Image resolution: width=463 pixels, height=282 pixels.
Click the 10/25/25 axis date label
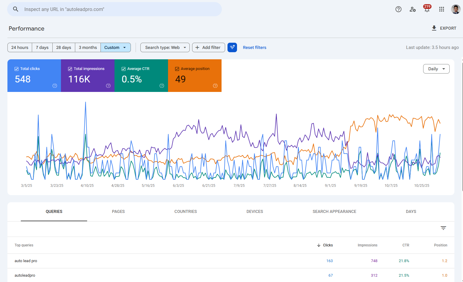[x=422, y=186]
